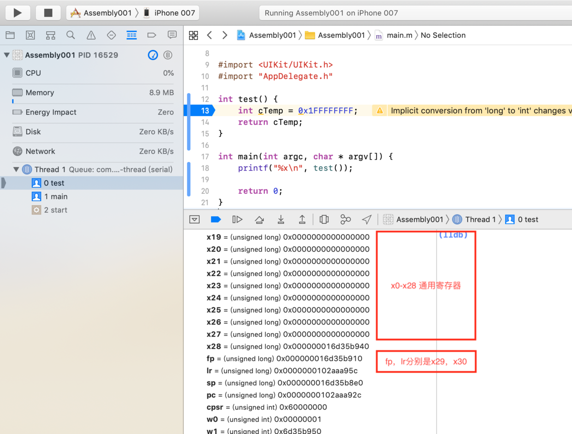The width and height of the screenshot is (572, 434).
Task: Open the Source Control navigator
Action: 30,35
